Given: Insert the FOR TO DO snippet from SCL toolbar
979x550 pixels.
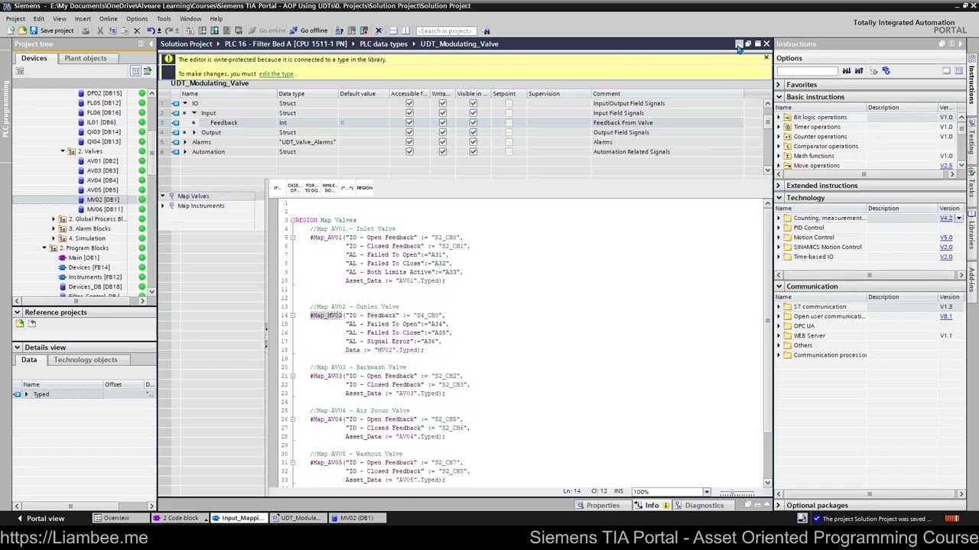Looking at the screenshot, I should (311, 188).
